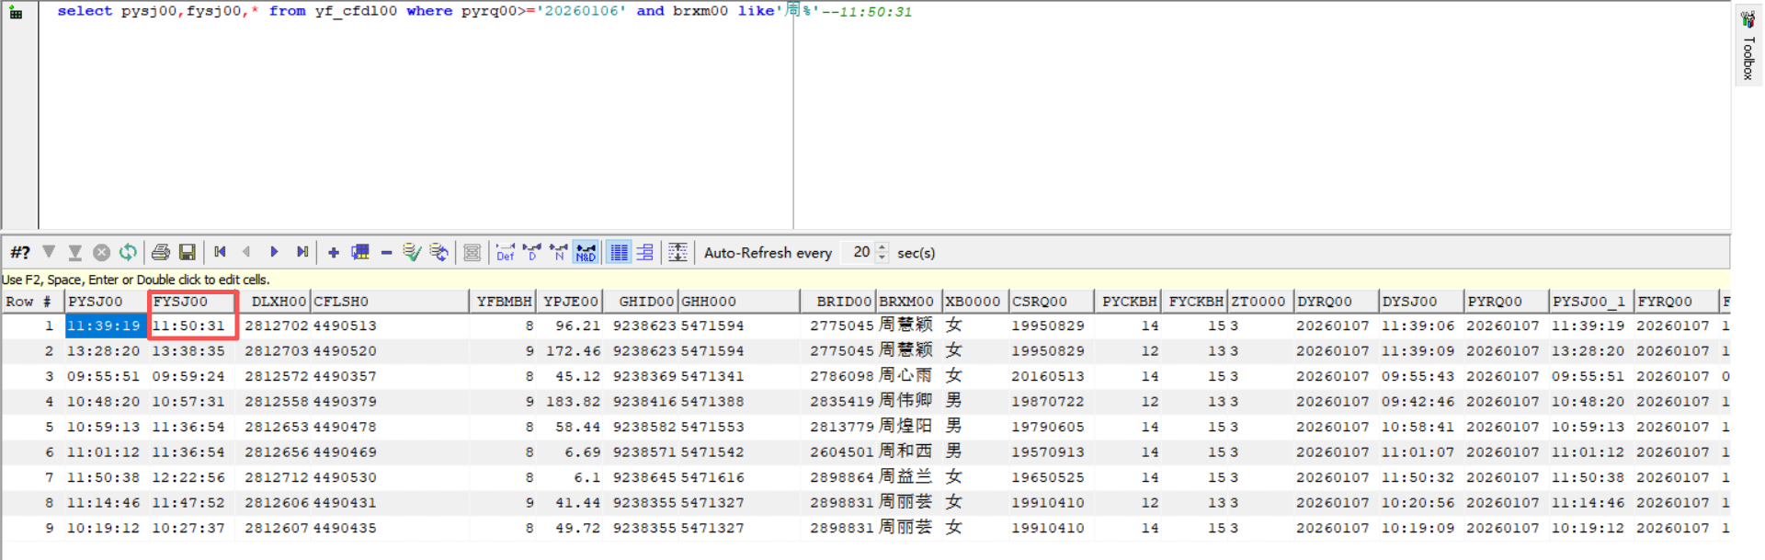Click the grey stop query icon
1765x560 pixels.
tap(102, 252)
